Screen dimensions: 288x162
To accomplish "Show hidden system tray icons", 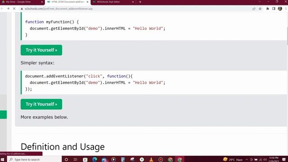I will (247, 160).
